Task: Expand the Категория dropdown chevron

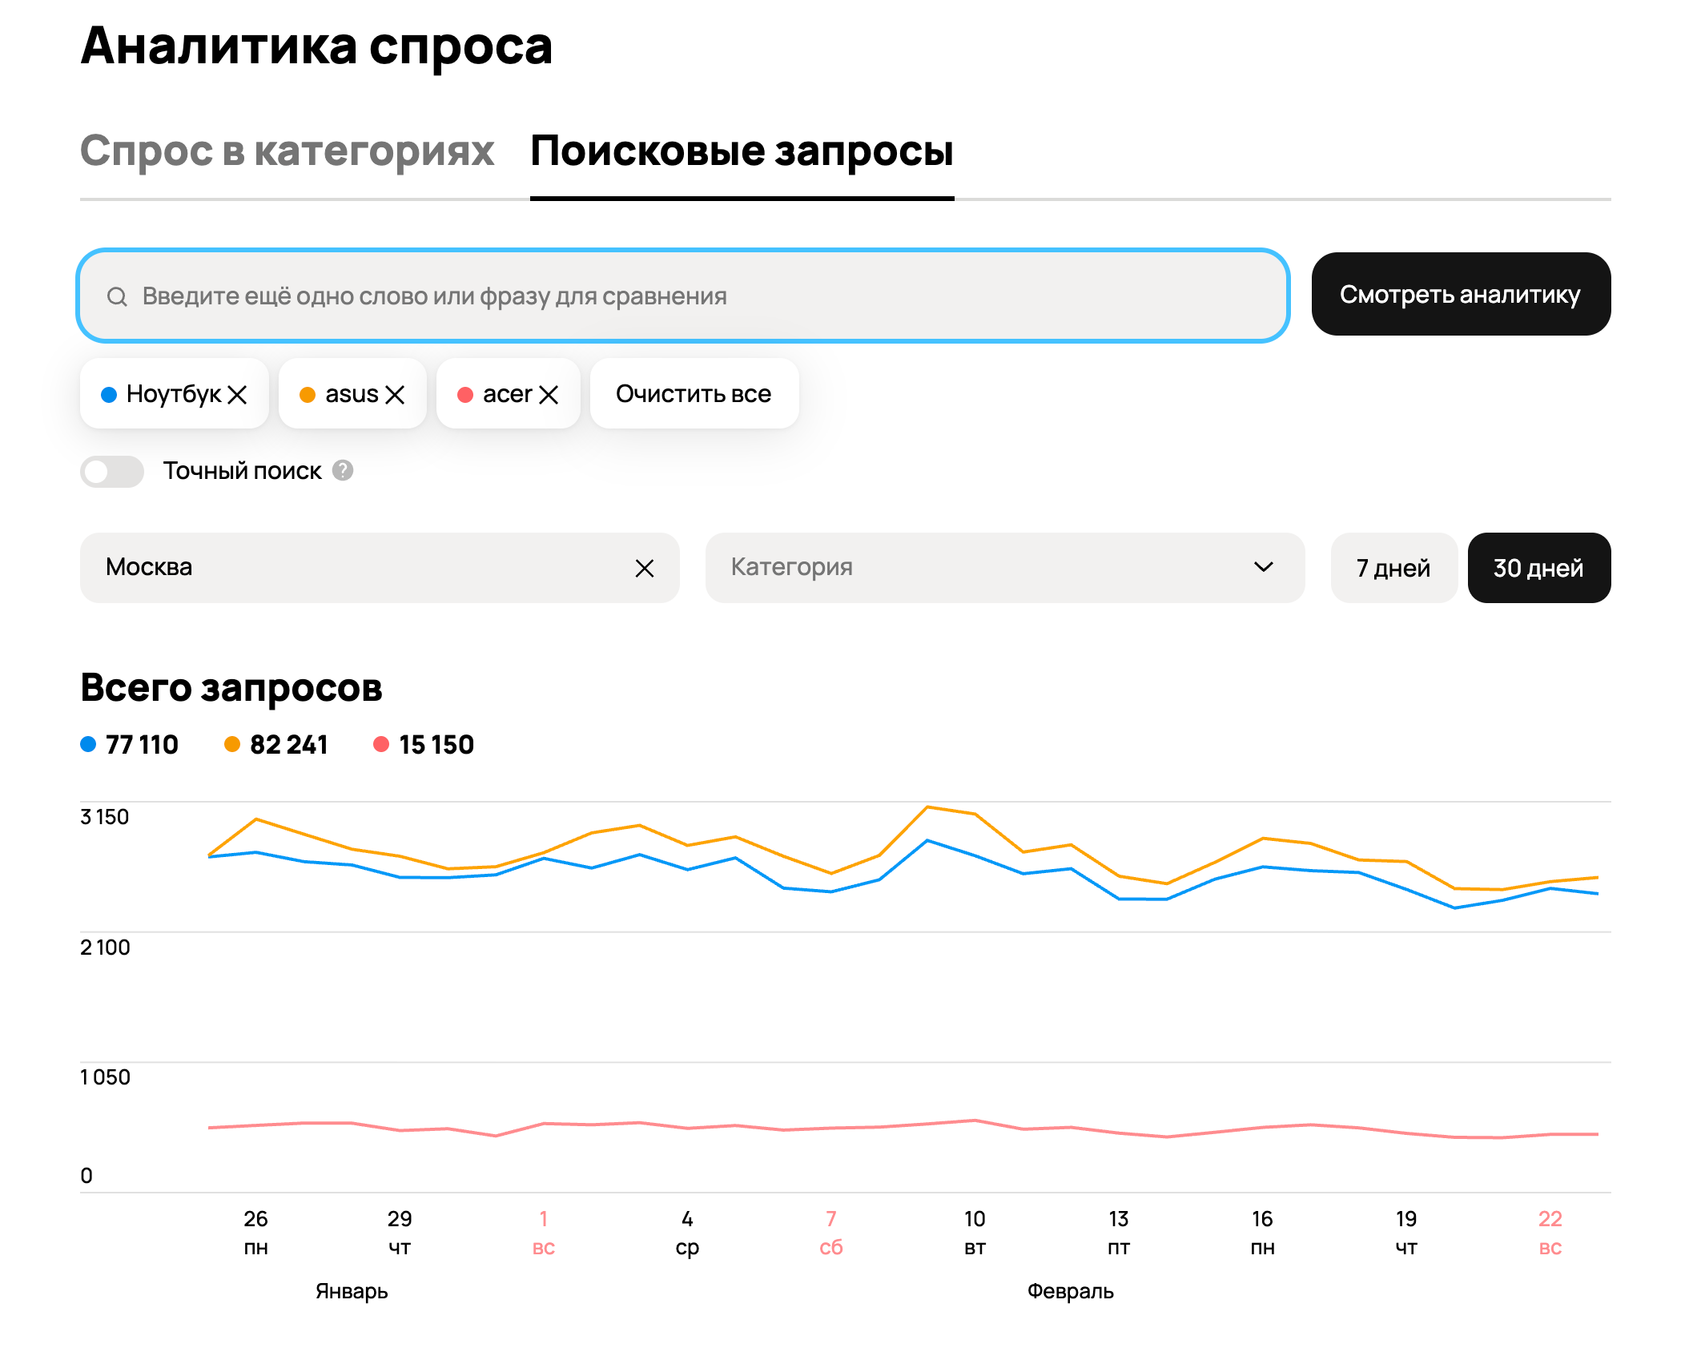Action: click(1263, 567)
